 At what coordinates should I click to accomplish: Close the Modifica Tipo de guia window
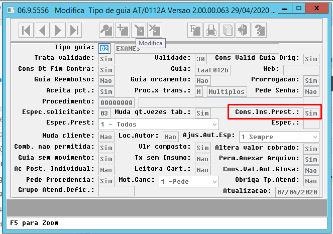[316, 9]
